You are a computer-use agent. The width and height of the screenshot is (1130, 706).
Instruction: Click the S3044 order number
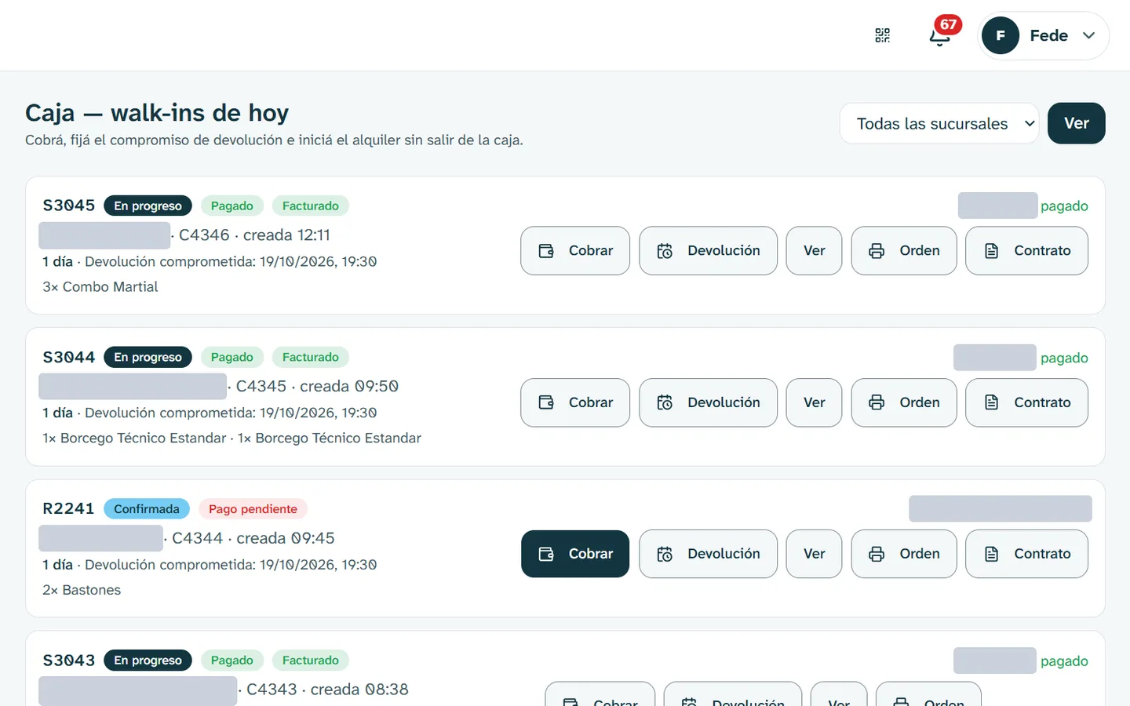pyautogui.click(x=68, y=357)
